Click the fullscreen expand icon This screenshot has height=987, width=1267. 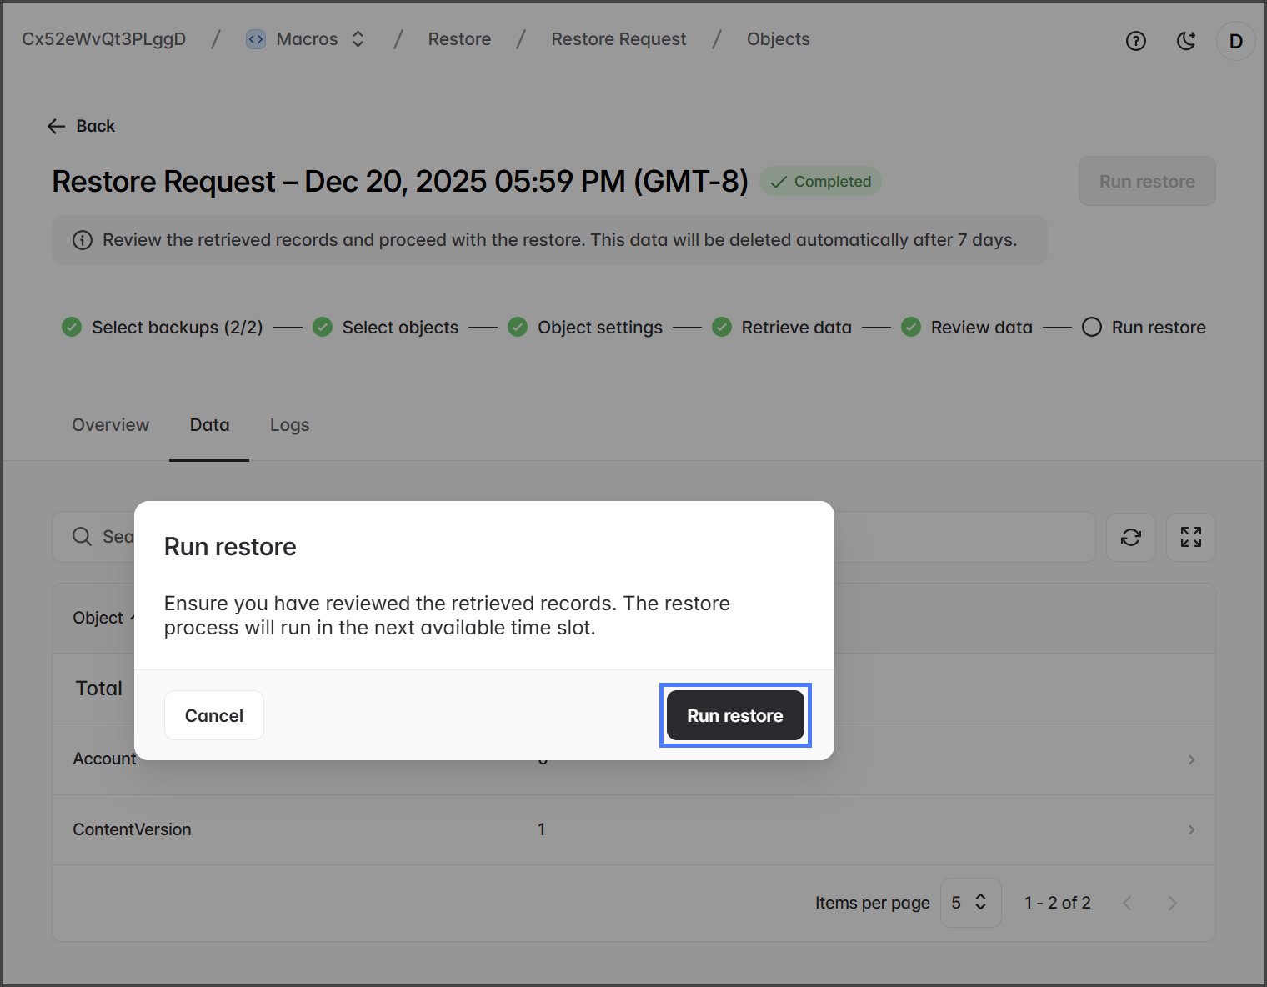coord(1190,537)
